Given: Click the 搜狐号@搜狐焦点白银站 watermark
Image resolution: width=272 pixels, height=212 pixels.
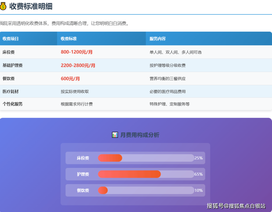Looking at the screenshot, I should tap(236, 206).
